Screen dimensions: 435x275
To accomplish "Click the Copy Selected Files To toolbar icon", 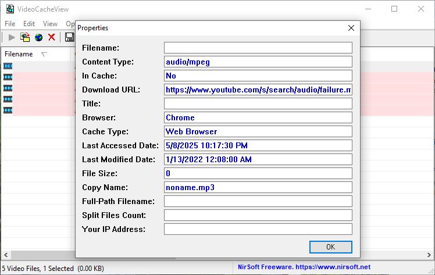I will tap(25, 37).
